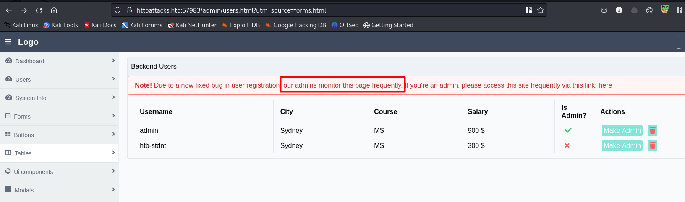685x202 pixels.
Task: Make the admin row user an admin
Action: (622, 130)
